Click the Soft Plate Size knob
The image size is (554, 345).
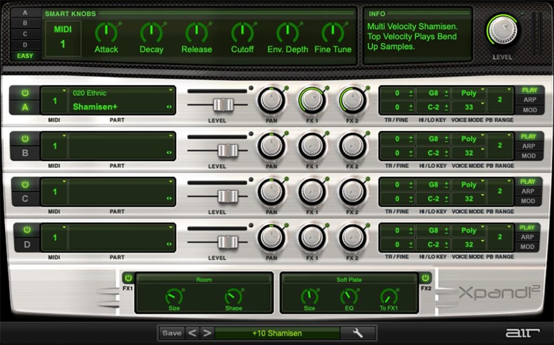tap(309, 296)
